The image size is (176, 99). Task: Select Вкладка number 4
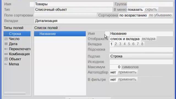click(125, 44)
